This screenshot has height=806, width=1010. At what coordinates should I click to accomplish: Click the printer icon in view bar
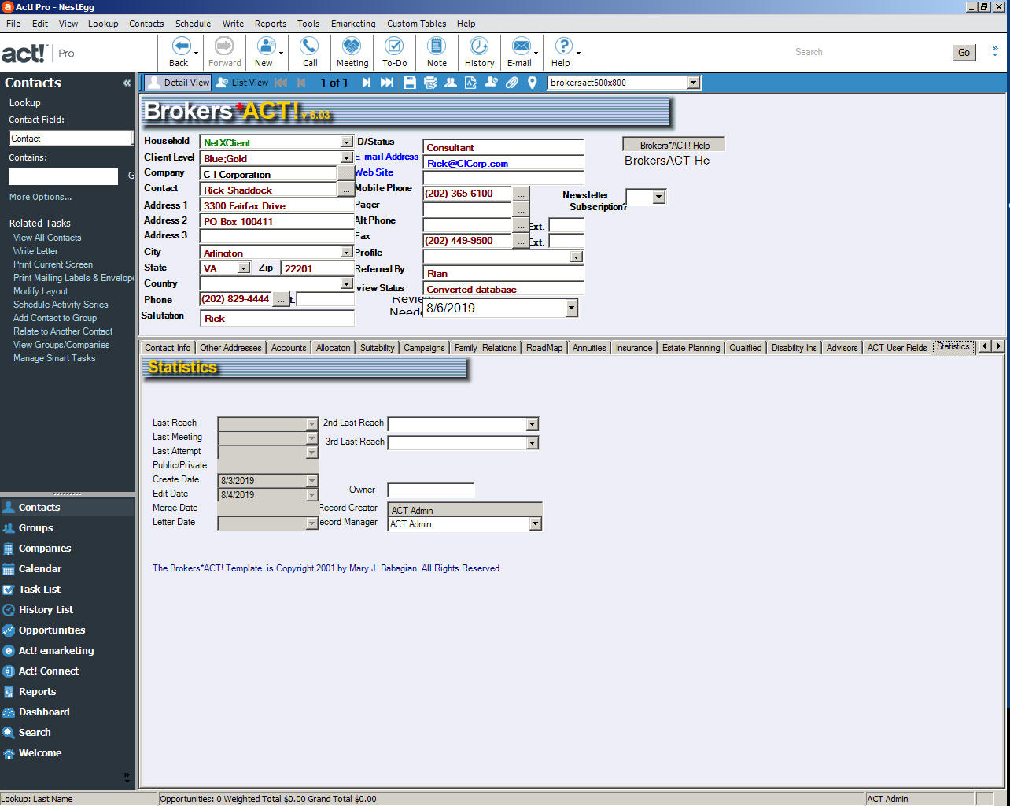(430, 83)
